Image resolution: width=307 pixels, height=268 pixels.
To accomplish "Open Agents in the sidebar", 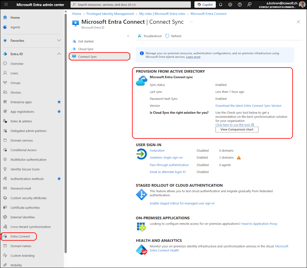I will point(15,27).
